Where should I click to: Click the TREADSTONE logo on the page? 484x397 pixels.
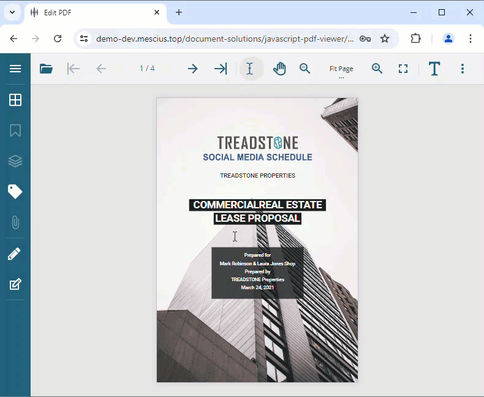257,143
